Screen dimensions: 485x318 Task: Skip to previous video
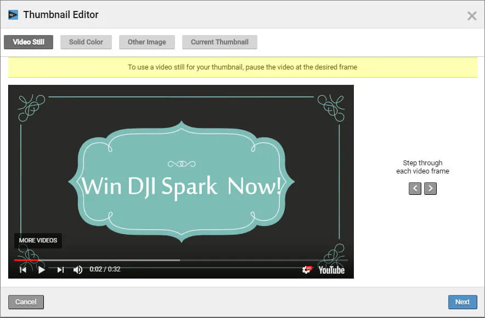coord(23,270)
